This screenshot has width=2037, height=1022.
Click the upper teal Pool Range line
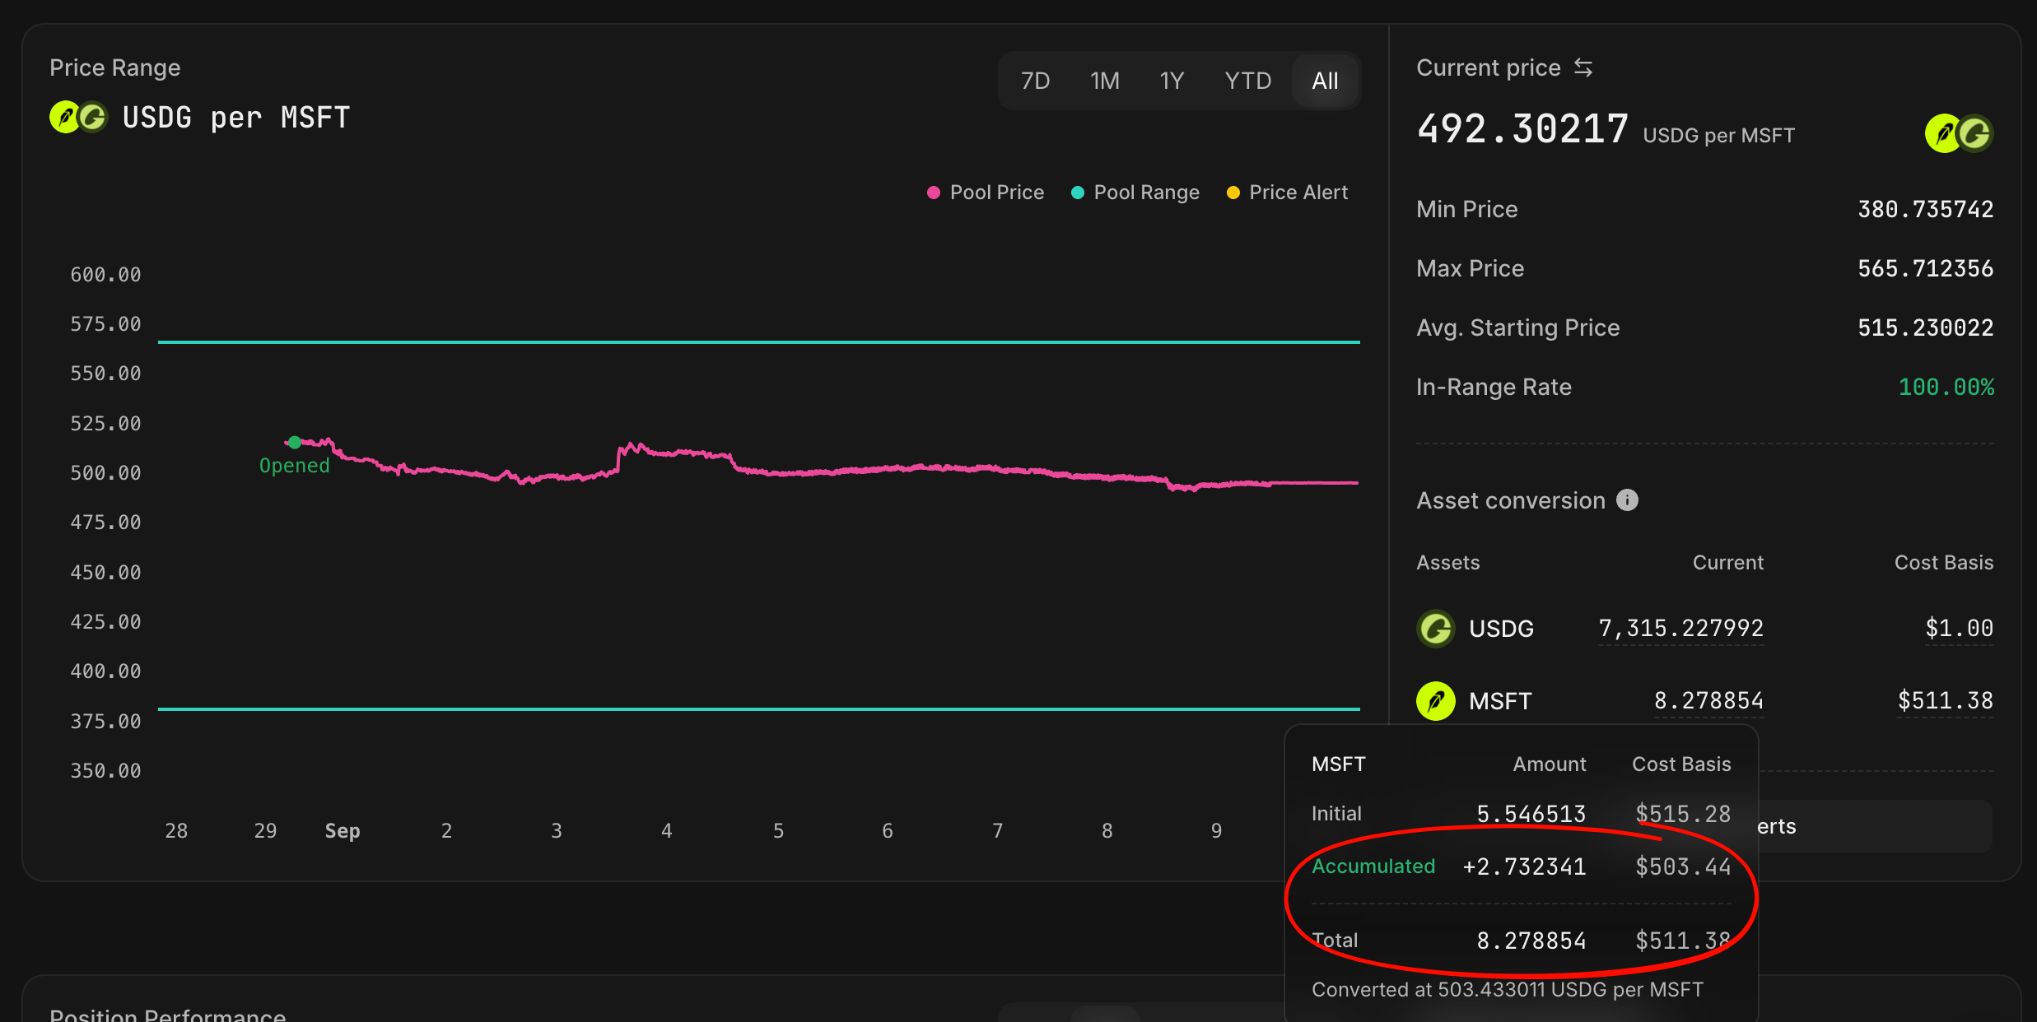pos(758,341)
